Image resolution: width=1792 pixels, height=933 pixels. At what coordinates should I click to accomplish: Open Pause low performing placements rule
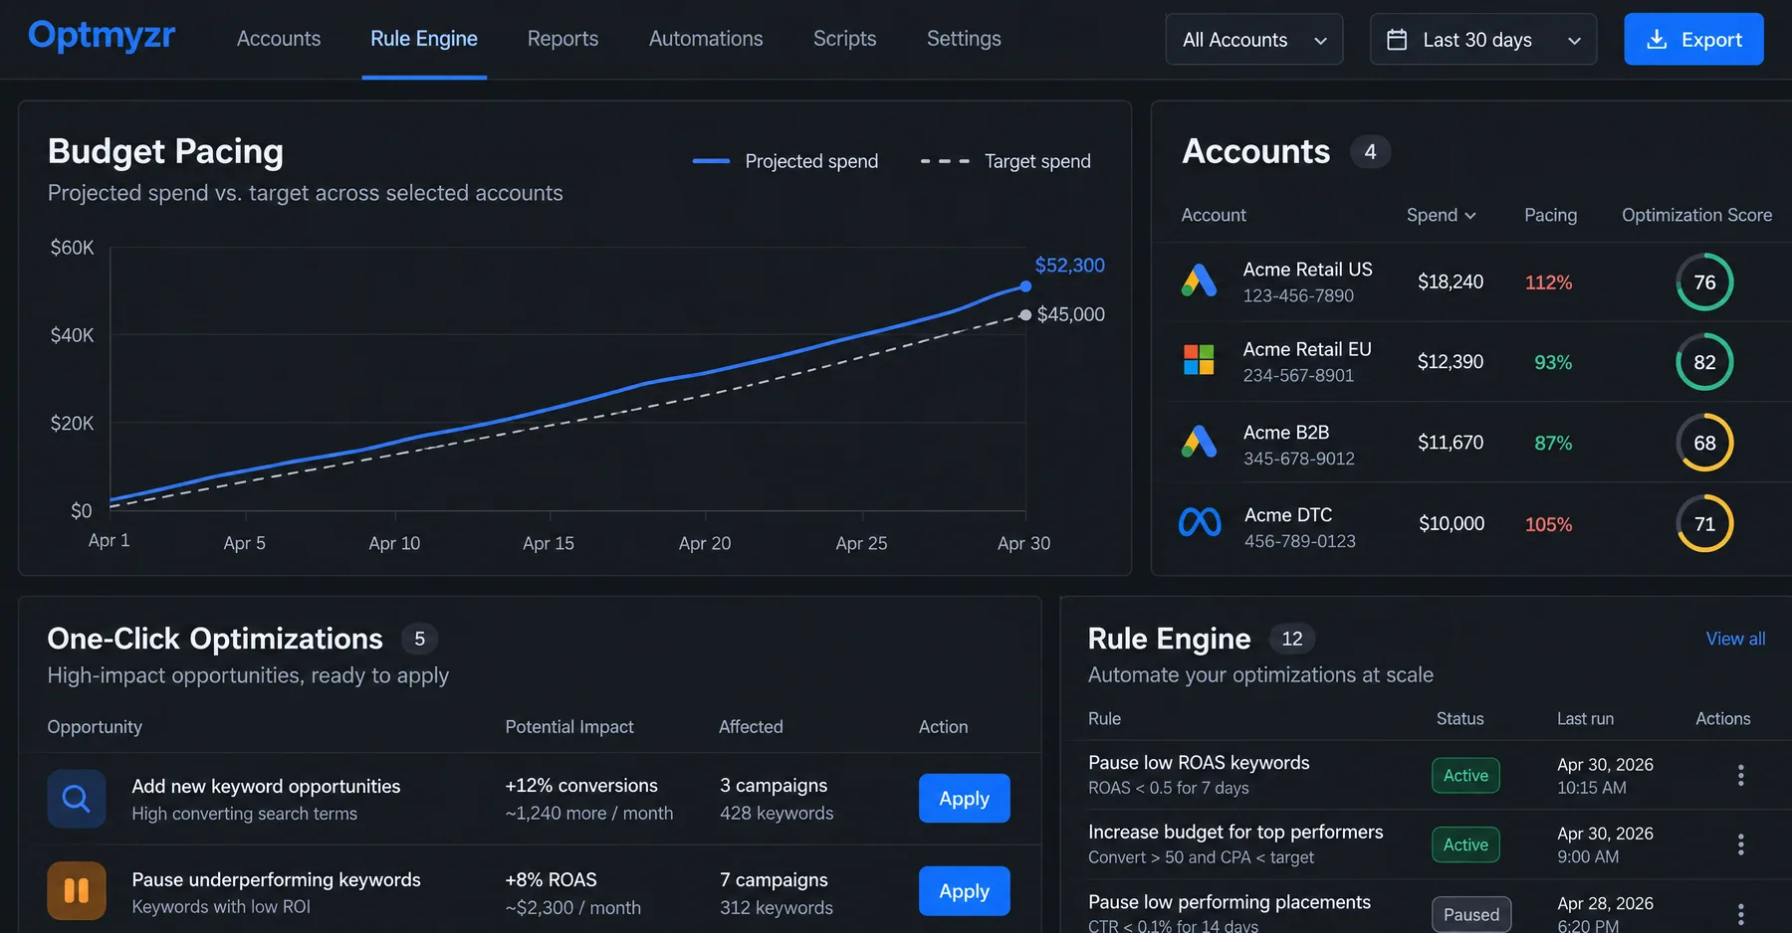1230,902
